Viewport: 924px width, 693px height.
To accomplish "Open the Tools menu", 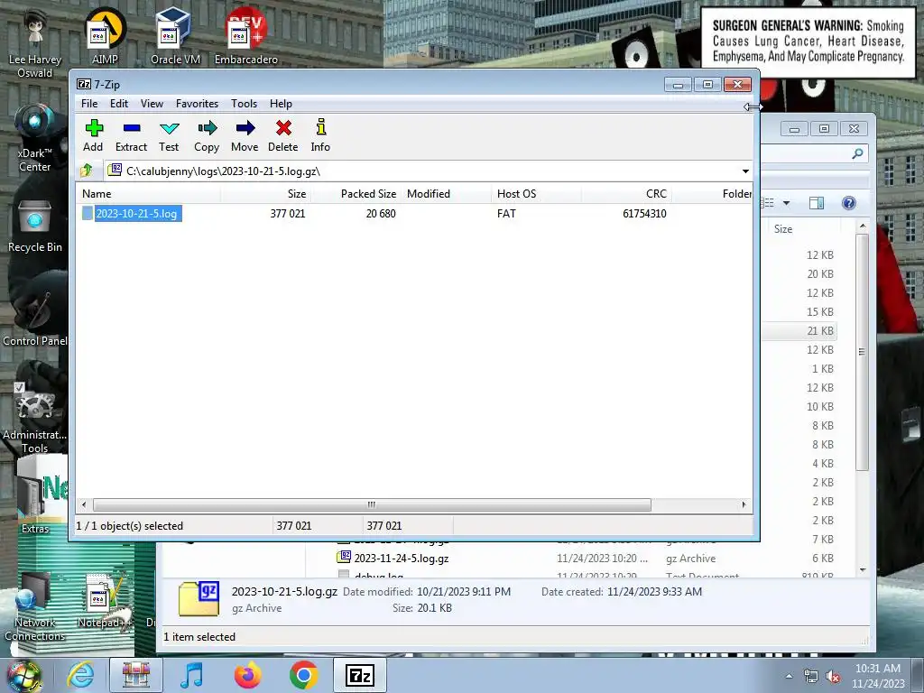I will (x=244, y=104).
